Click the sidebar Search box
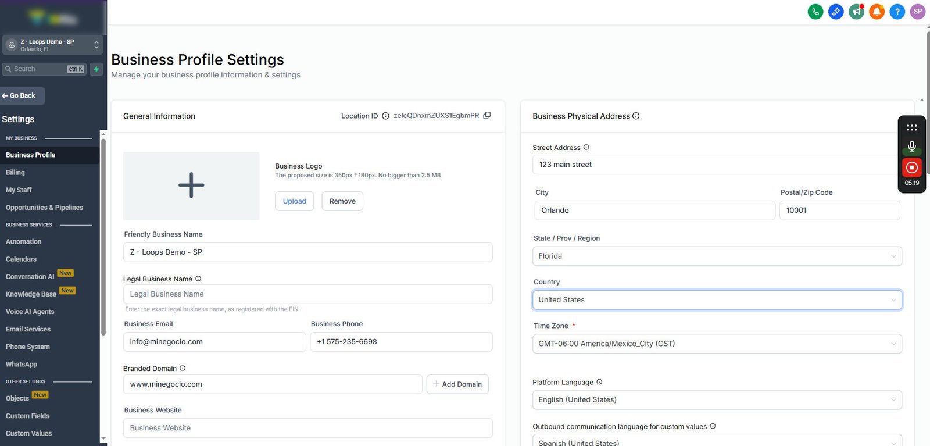Viewport: 930px width, 446px height. click(x=45, y=69)
